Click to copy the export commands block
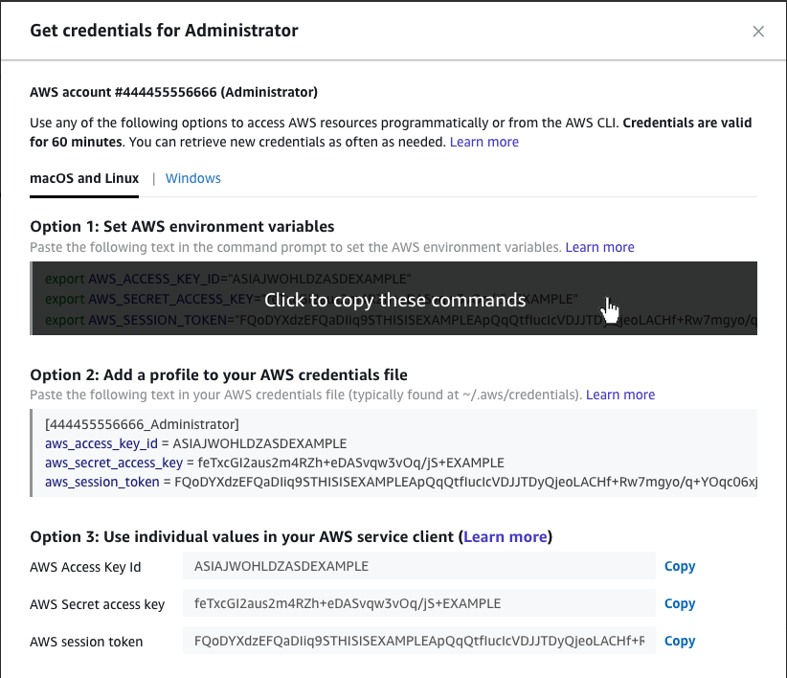The height and width of the screenshot is (678, 787). coord(396,298)
